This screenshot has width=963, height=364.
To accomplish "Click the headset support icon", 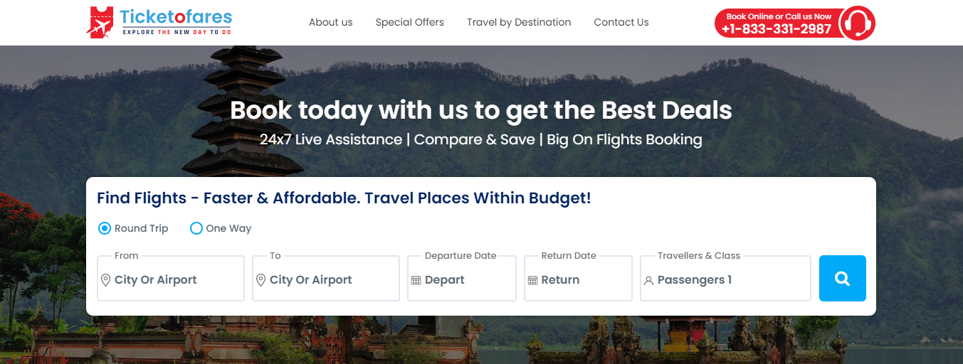I will pyautogui.click(x=856, y=23).
